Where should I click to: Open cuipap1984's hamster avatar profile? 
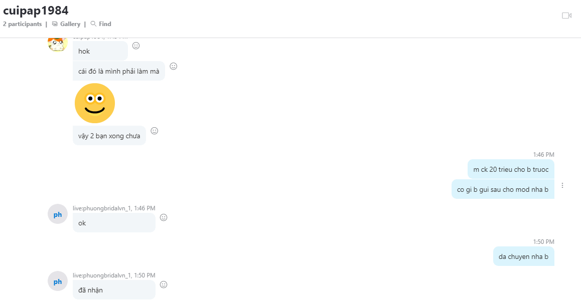point(57,44)
